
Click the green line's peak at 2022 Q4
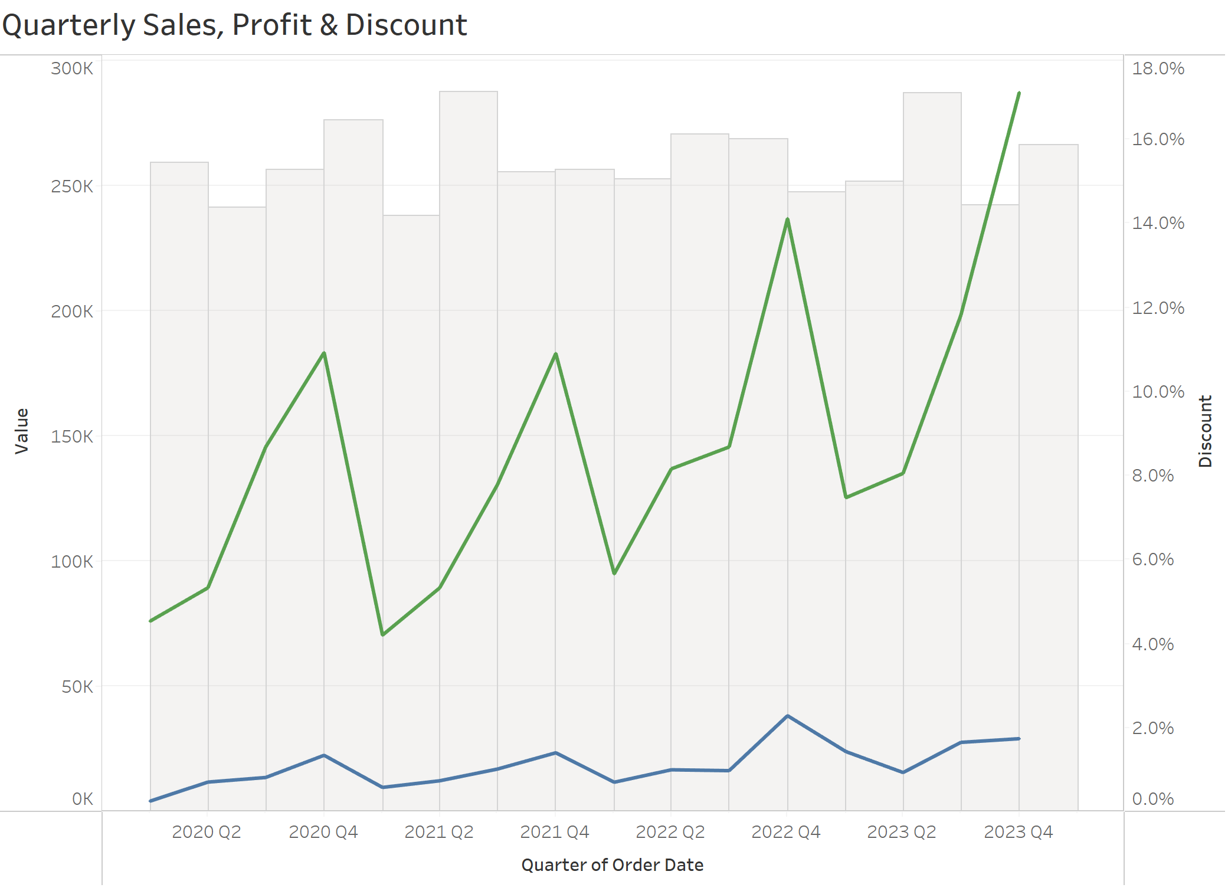coord(787,220)
